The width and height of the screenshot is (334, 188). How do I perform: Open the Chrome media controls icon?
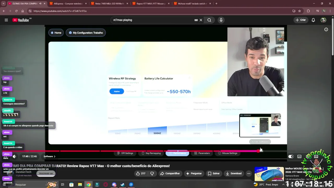click(317, 11)
